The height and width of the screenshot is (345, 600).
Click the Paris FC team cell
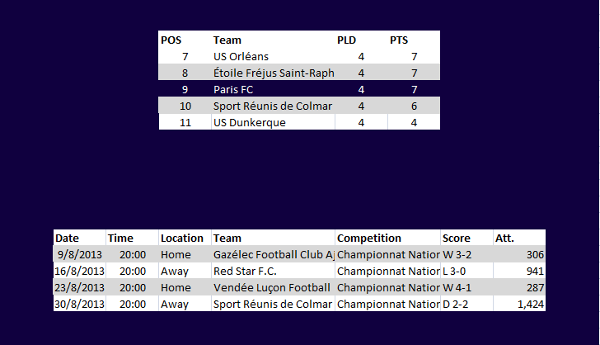274,89
